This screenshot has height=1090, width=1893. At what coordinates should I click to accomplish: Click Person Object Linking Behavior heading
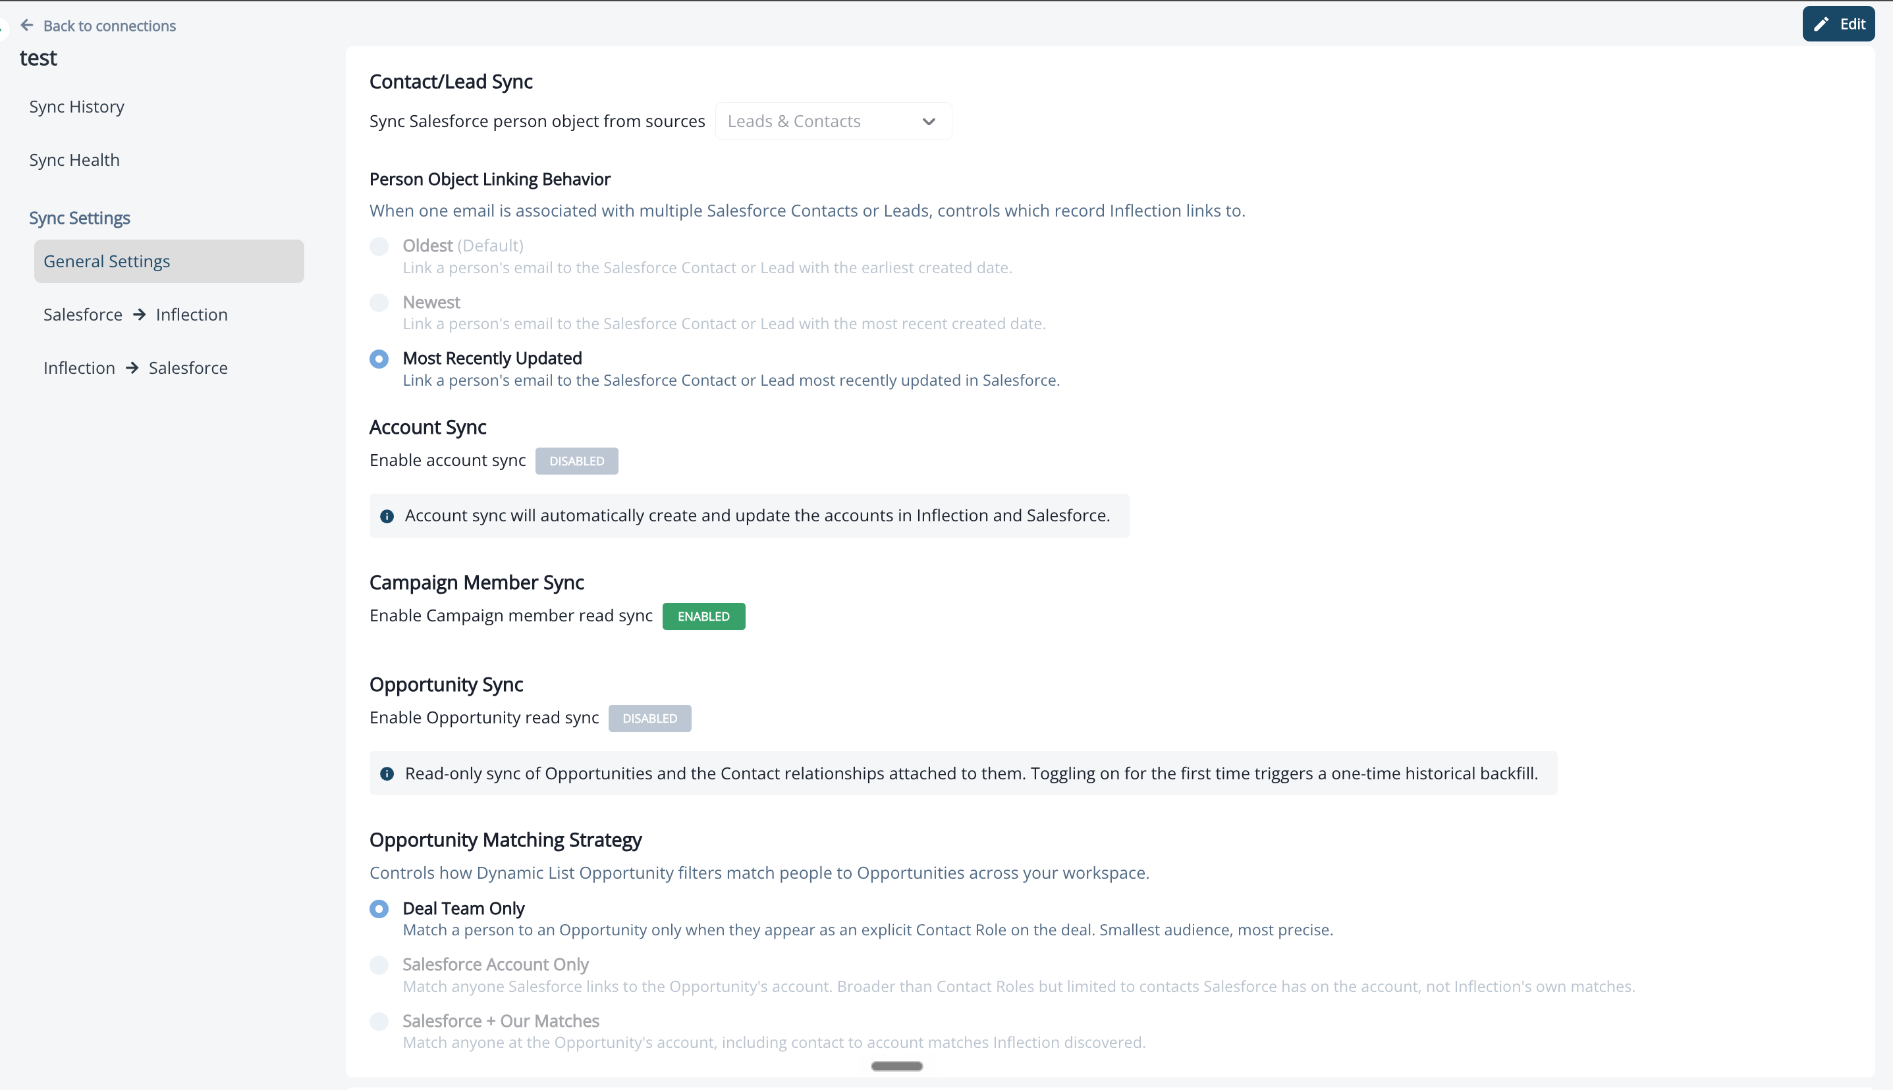pyautogui.click(x=490, y=179)
